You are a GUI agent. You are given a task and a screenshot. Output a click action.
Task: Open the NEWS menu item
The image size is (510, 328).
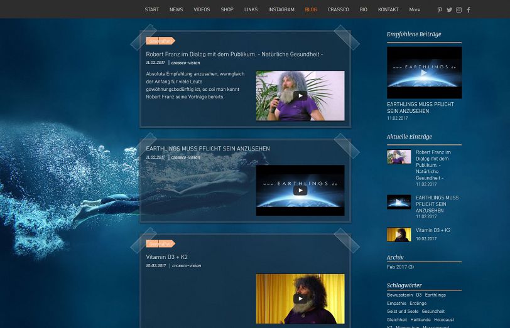click(x=176, y=10)
